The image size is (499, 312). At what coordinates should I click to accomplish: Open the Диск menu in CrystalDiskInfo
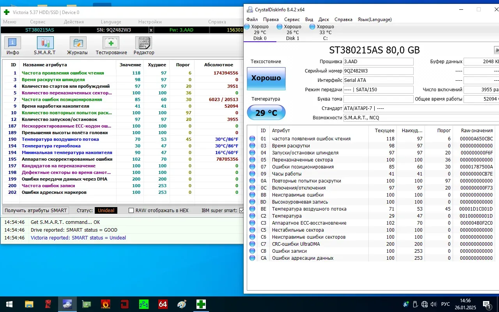click(x=324, y=19)
